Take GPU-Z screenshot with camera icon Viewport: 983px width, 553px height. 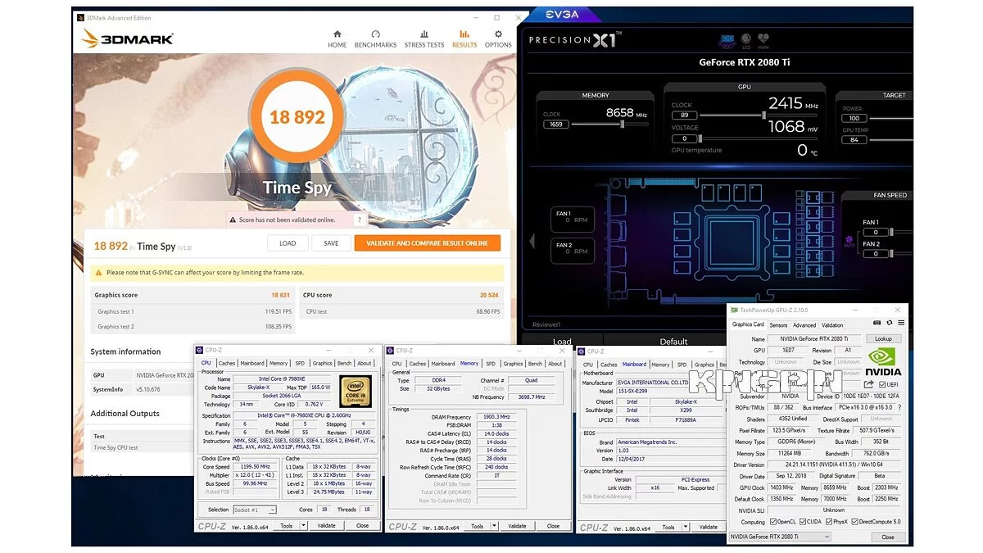click(877, 324)
